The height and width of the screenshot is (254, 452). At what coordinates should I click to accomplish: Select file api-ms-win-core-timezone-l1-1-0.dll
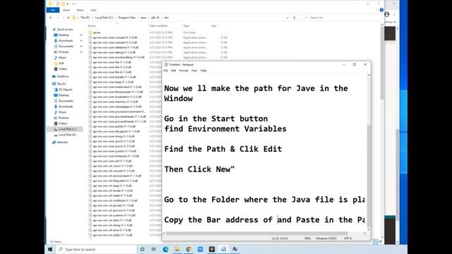click(x=116, y=156)
